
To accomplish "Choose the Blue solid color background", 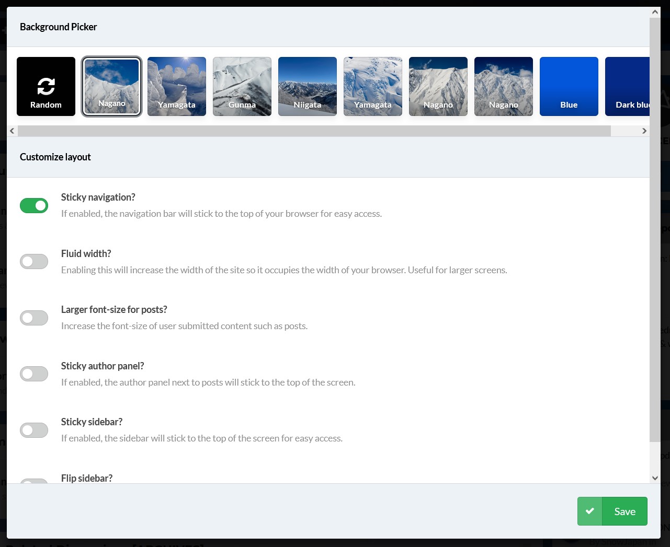I will coord(569,86).
